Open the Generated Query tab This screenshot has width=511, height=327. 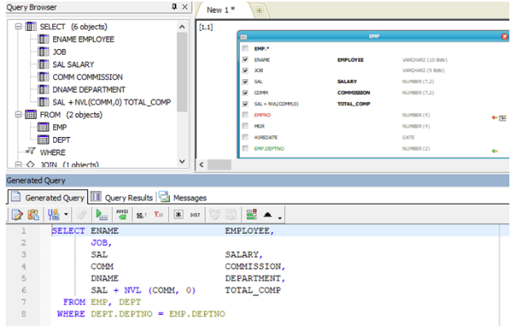(48, 197)
